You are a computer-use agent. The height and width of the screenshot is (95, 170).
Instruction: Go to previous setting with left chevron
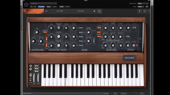[31, 7]
